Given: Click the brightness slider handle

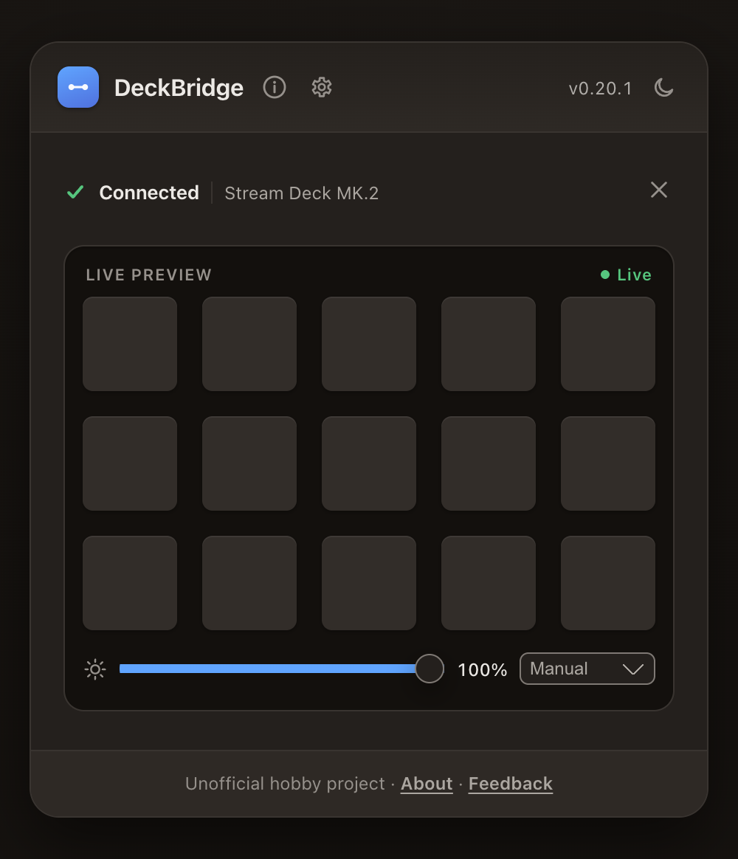Looking at the screenshot, I should (429, 669).
